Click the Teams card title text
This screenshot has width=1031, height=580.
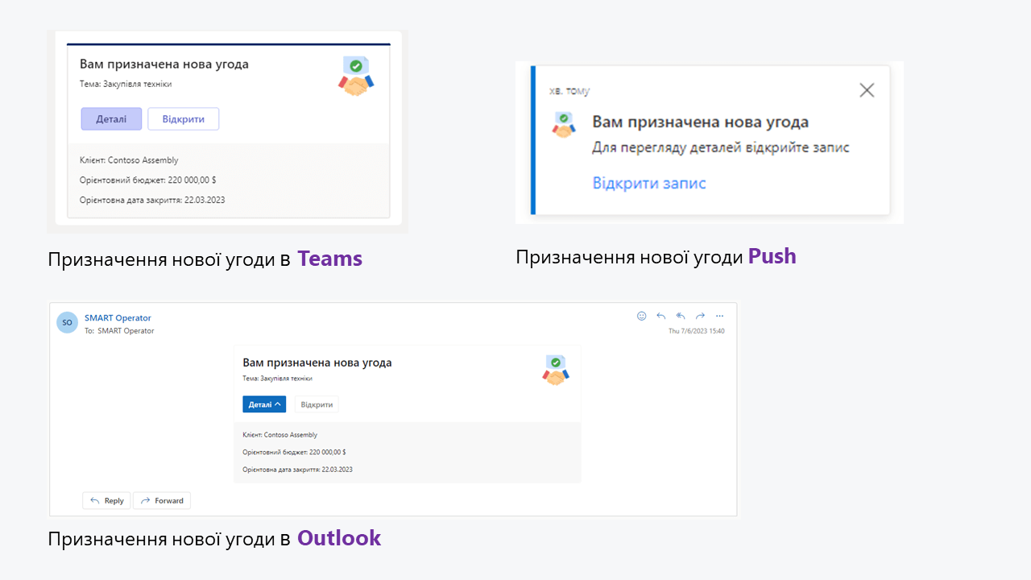click(164, 64)
